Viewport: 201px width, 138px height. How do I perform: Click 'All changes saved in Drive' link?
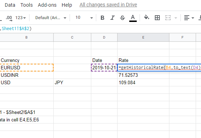(x=108, y=5)
